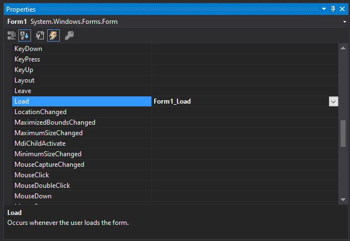Switch to Categorized view icon
Screen dimensions: 350x241
[12, 35]
